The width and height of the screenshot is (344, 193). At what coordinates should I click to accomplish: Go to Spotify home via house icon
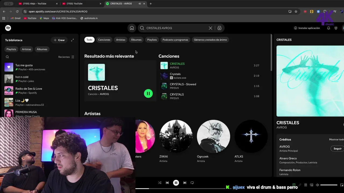[132, 28]
